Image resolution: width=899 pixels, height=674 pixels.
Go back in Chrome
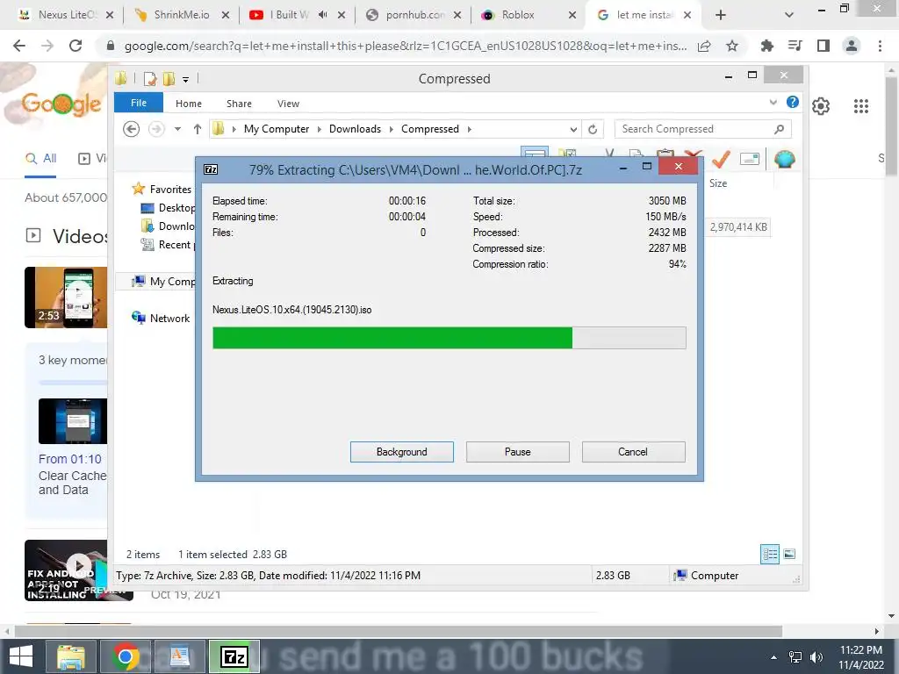[x=19, y=46]
